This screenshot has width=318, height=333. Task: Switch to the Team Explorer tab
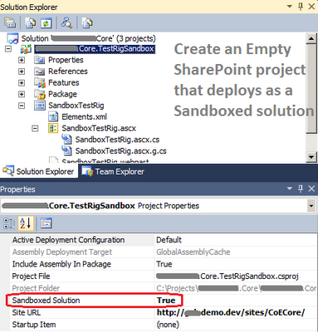pyautogui.click(x=113, y=171)
